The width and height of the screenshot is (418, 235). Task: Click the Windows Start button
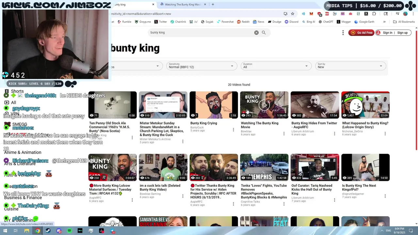coord(5,231)
